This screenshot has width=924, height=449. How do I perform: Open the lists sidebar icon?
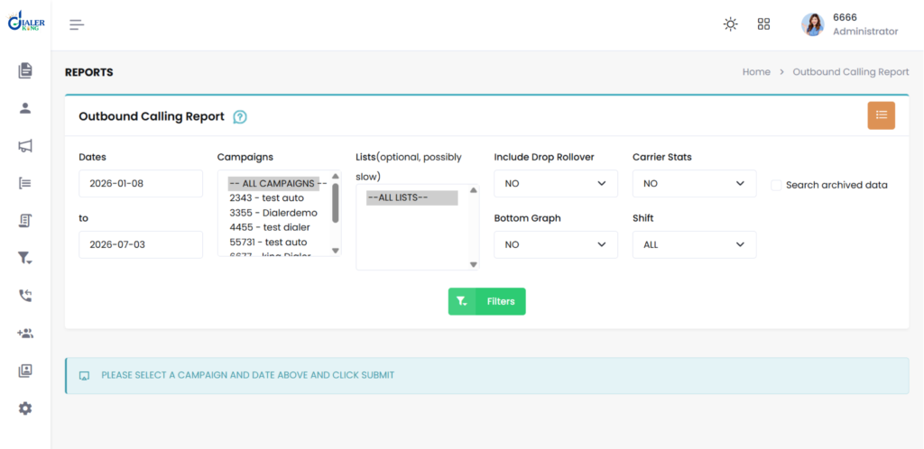[x=24, y=183]
